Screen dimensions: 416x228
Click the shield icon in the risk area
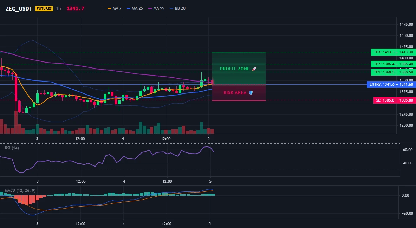coord(251,93)
